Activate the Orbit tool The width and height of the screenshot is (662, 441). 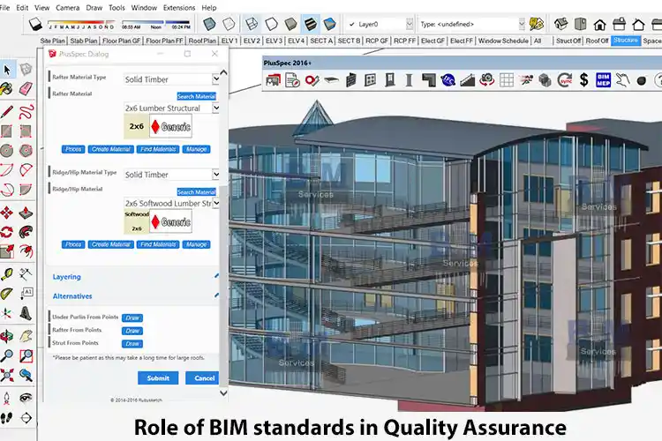pos(7,336)
